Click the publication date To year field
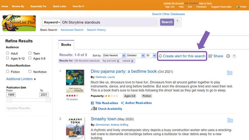The height and width of the screenshot is (140, 249). pos(44,95)
